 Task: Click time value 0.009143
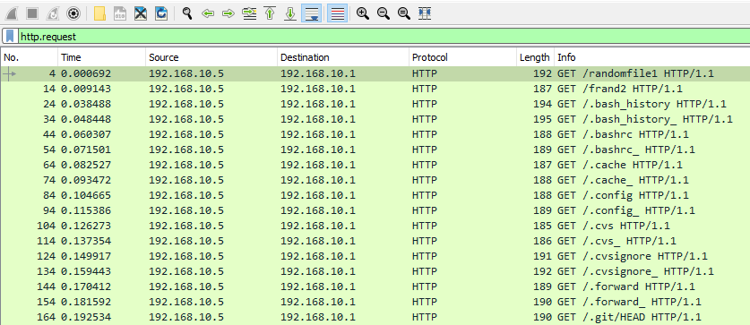pos(86,89)
